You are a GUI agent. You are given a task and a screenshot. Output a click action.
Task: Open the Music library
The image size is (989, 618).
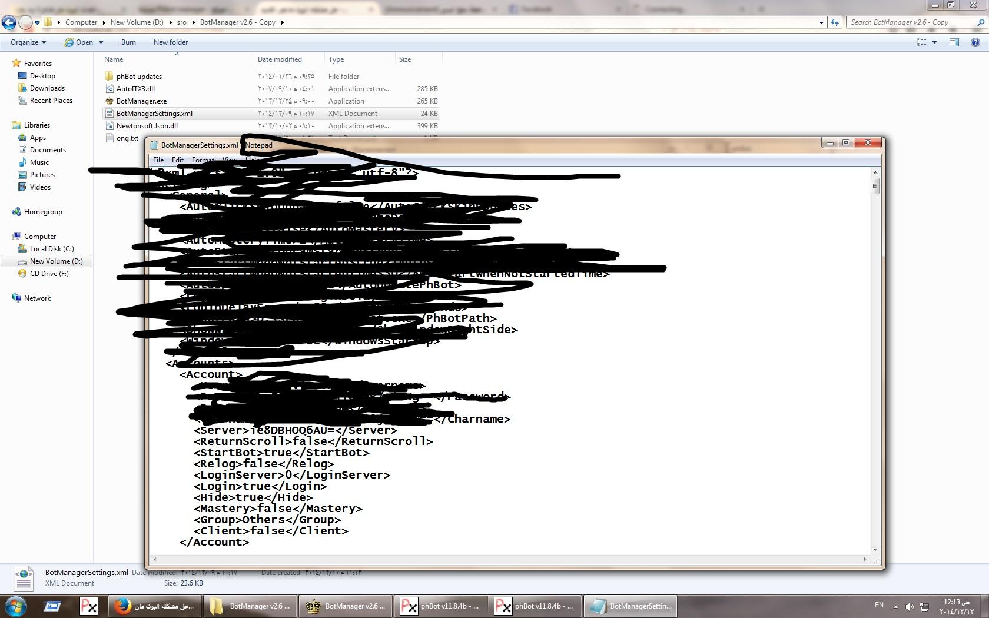39,162
